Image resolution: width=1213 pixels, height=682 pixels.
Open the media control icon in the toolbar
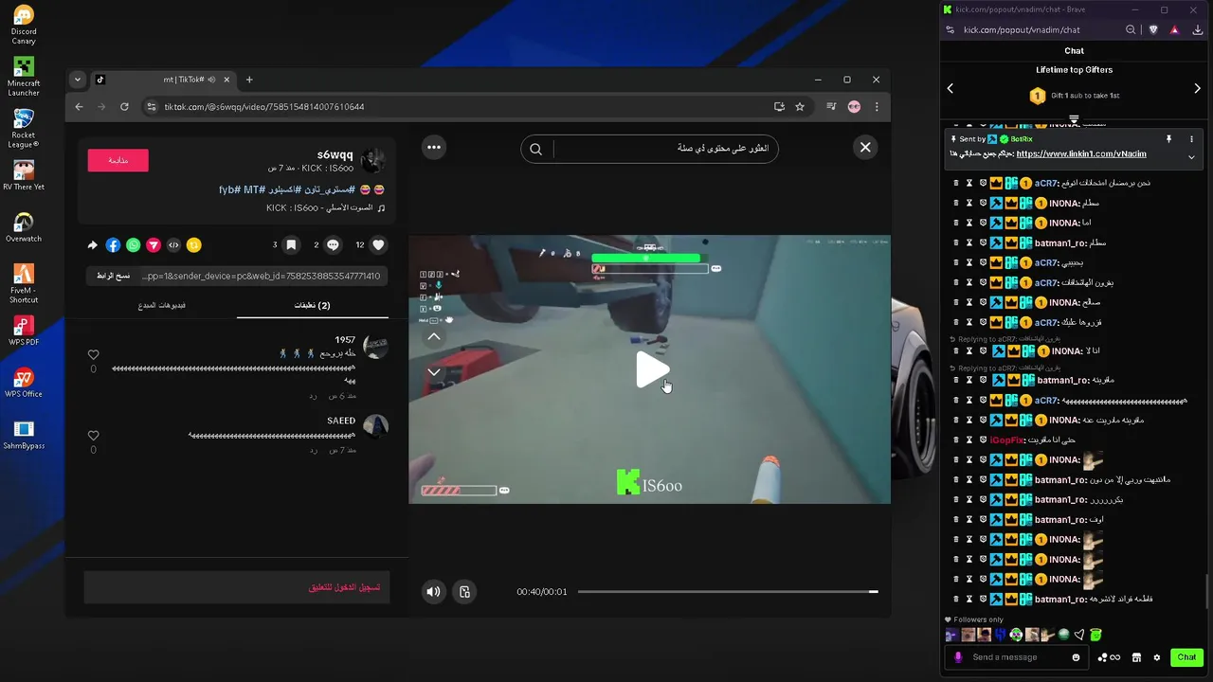tap(831, 107)
